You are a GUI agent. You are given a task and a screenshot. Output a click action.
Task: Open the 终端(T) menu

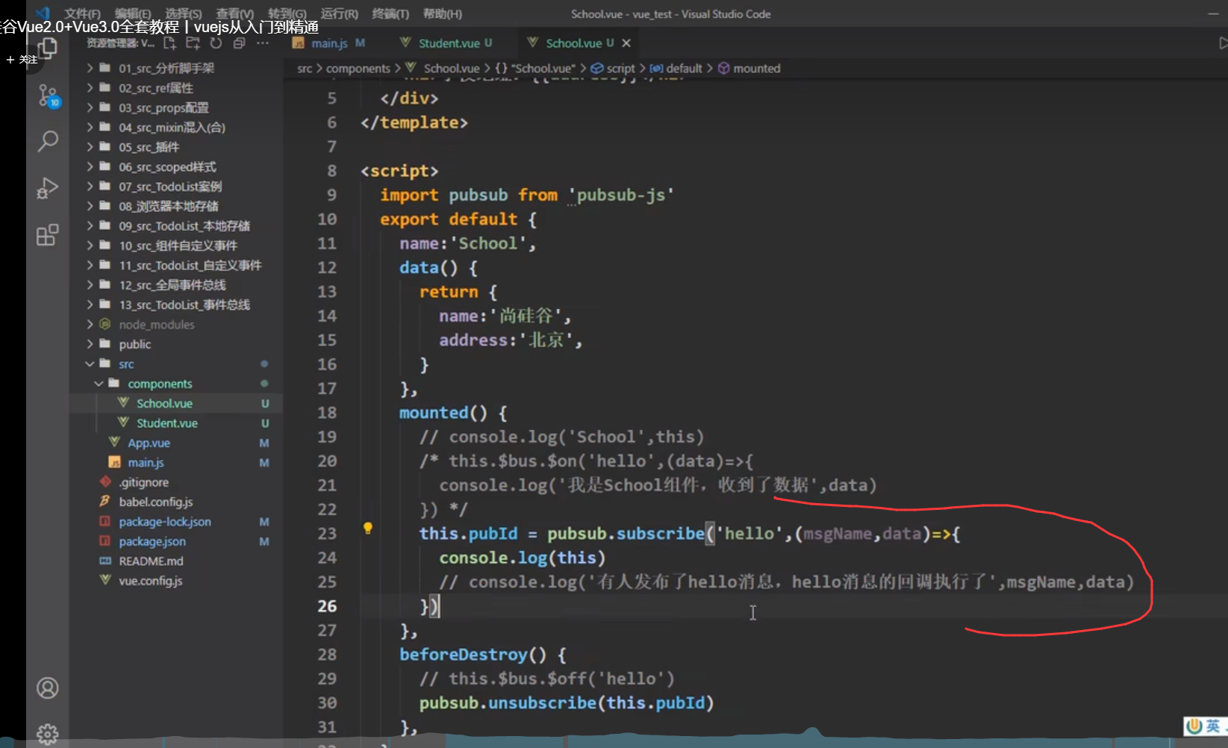point(390,13)
